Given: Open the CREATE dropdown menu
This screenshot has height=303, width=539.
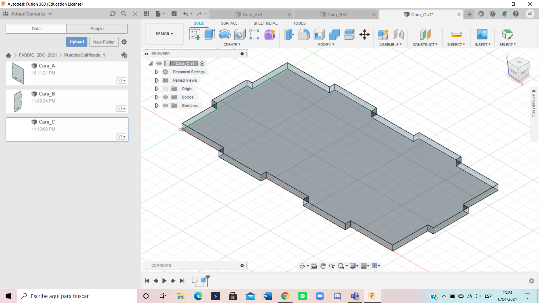Looking at the screenshot, I should click(x=232, y=45).
